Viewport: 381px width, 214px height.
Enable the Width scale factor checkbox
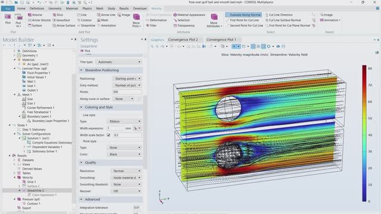click(x=108, y=135)
